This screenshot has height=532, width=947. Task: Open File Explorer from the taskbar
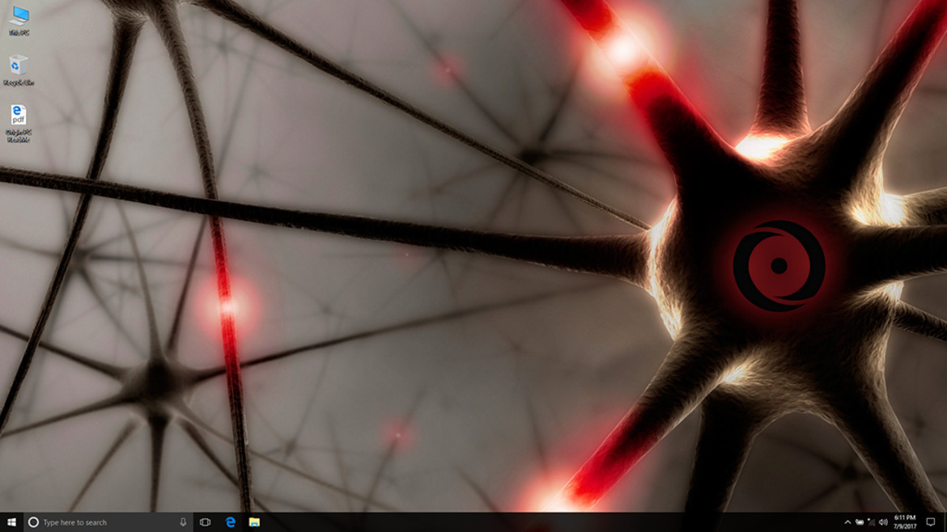coord(254,522)
